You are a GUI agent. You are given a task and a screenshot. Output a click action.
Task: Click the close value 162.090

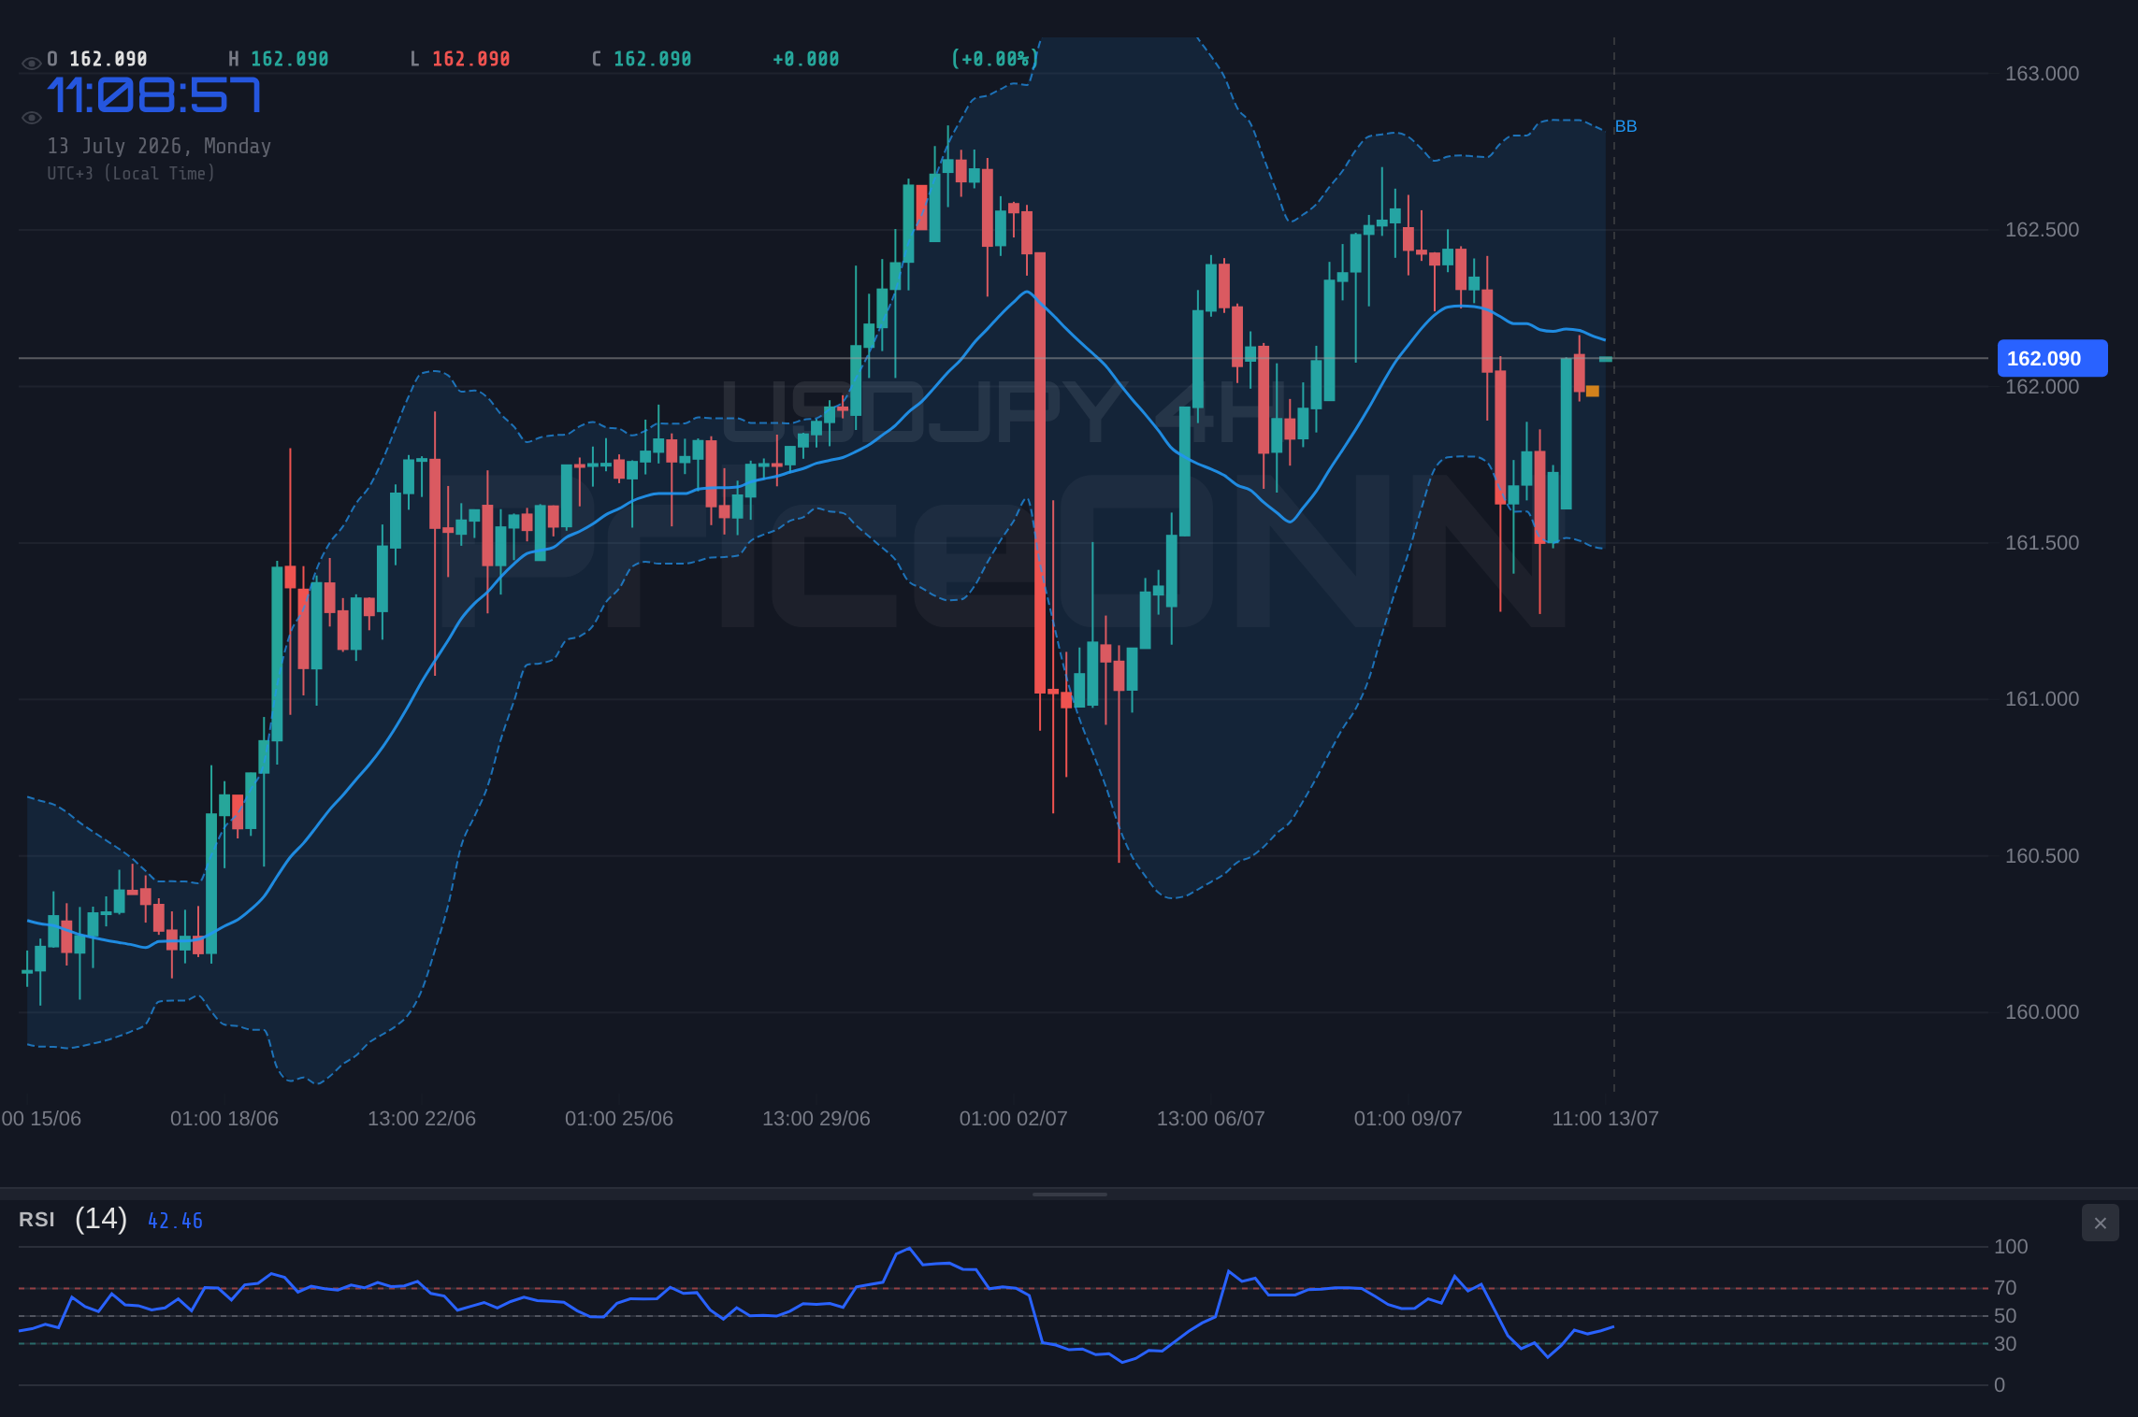point(652,59)
